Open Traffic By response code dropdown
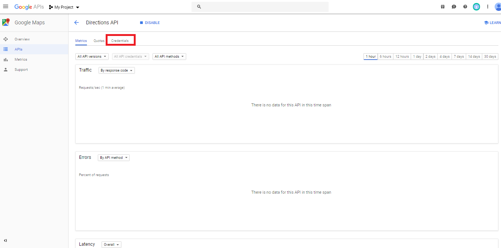Screen dimensions: 501x248 click(x=117, y=70)
